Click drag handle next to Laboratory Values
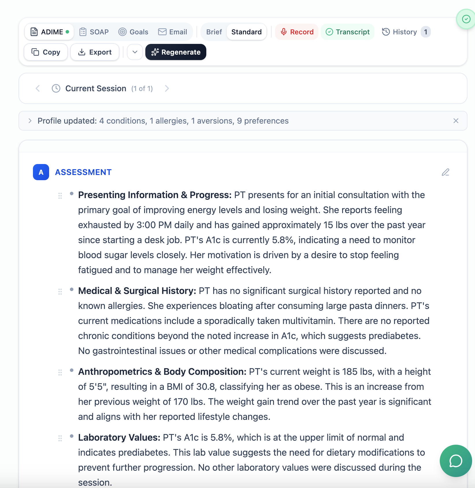The width and height of the screenshot is (475, 488). click(60, 438)
